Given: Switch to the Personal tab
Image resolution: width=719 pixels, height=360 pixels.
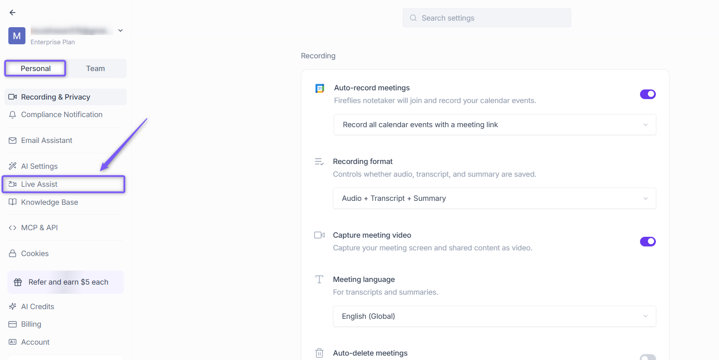Looking at the screenshot, I should (36, 68).
